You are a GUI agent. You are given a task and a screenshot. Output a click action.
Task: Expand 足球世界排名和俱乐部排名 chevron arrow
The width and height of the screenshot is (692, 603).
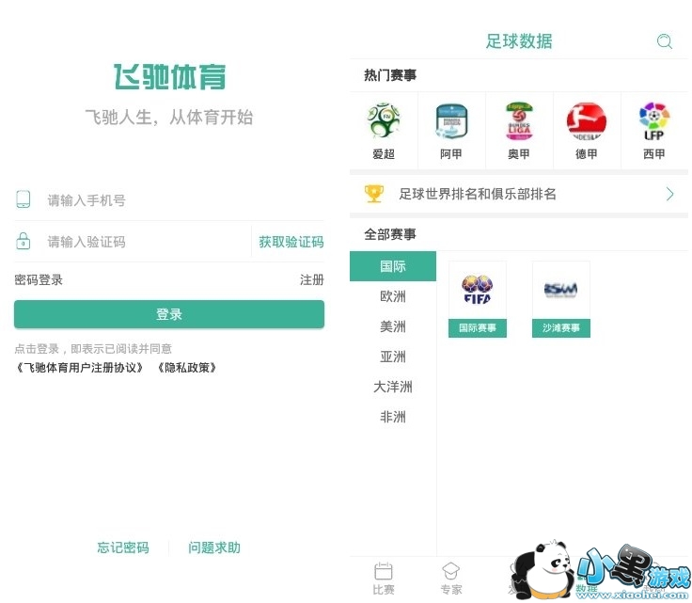point(670,194)
